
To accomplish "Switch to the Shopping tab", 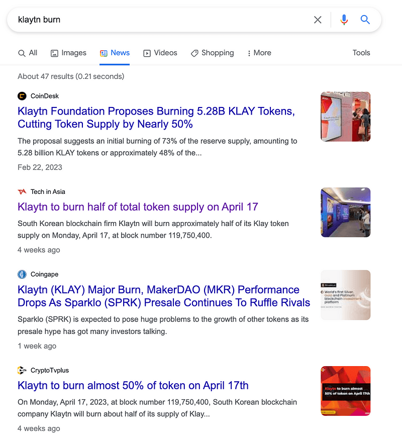I will pyautogui.click(x=212, y=53).
